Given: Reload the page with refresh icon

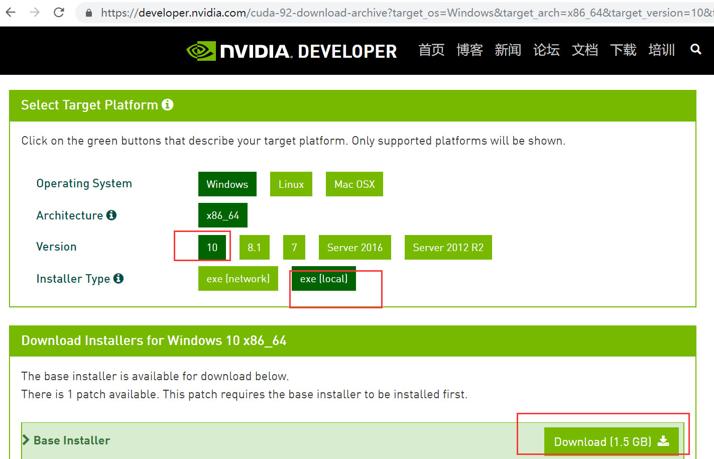Looking at the screenshot, I should (59, 12).
